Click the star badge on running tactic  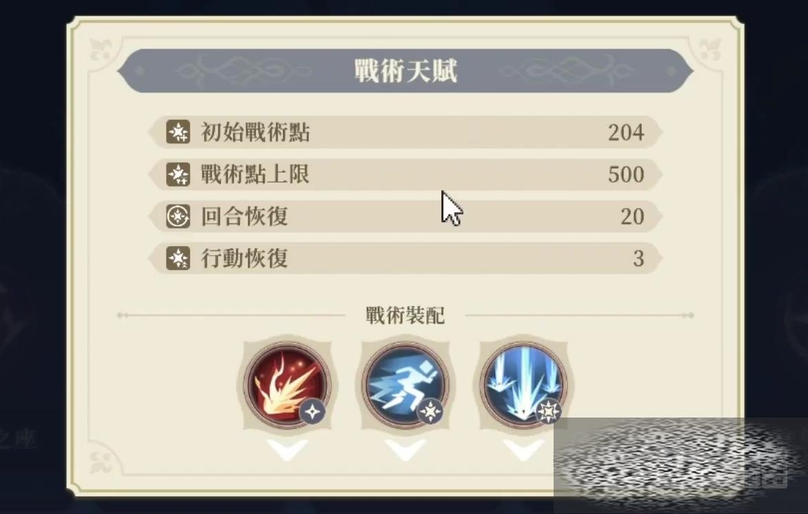tap(430, 411)
